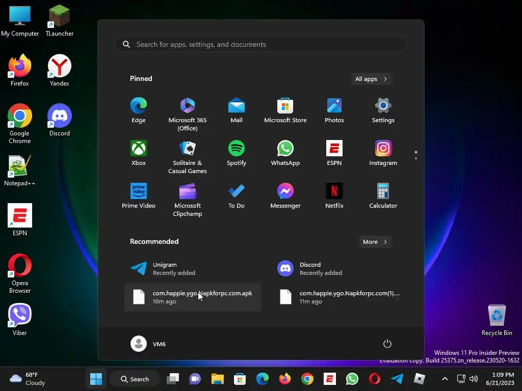Select Firefox desktop shortcut

click(20, 70)
